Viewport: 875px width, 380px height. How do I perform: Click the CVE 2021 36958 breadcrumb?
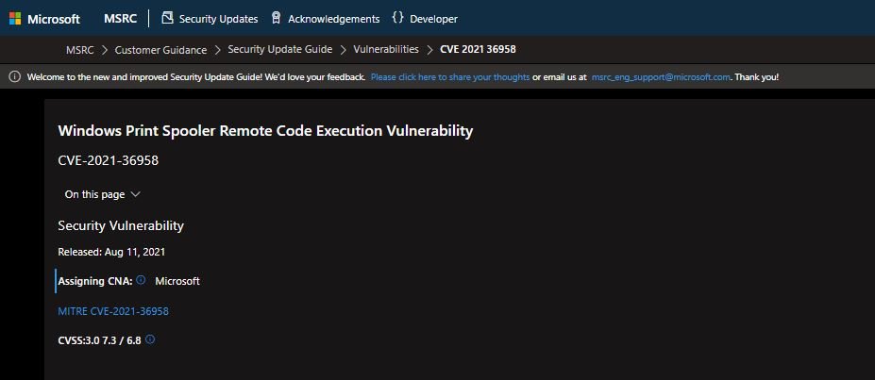479,50
